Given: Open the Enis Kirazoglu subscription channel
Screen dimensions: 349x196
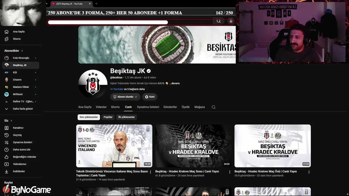Looking at the screenshot, I should click(21, 58).
